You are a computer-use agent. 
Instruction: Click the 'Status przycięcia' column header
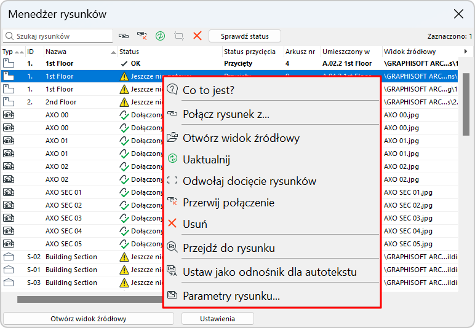[253, 52]
